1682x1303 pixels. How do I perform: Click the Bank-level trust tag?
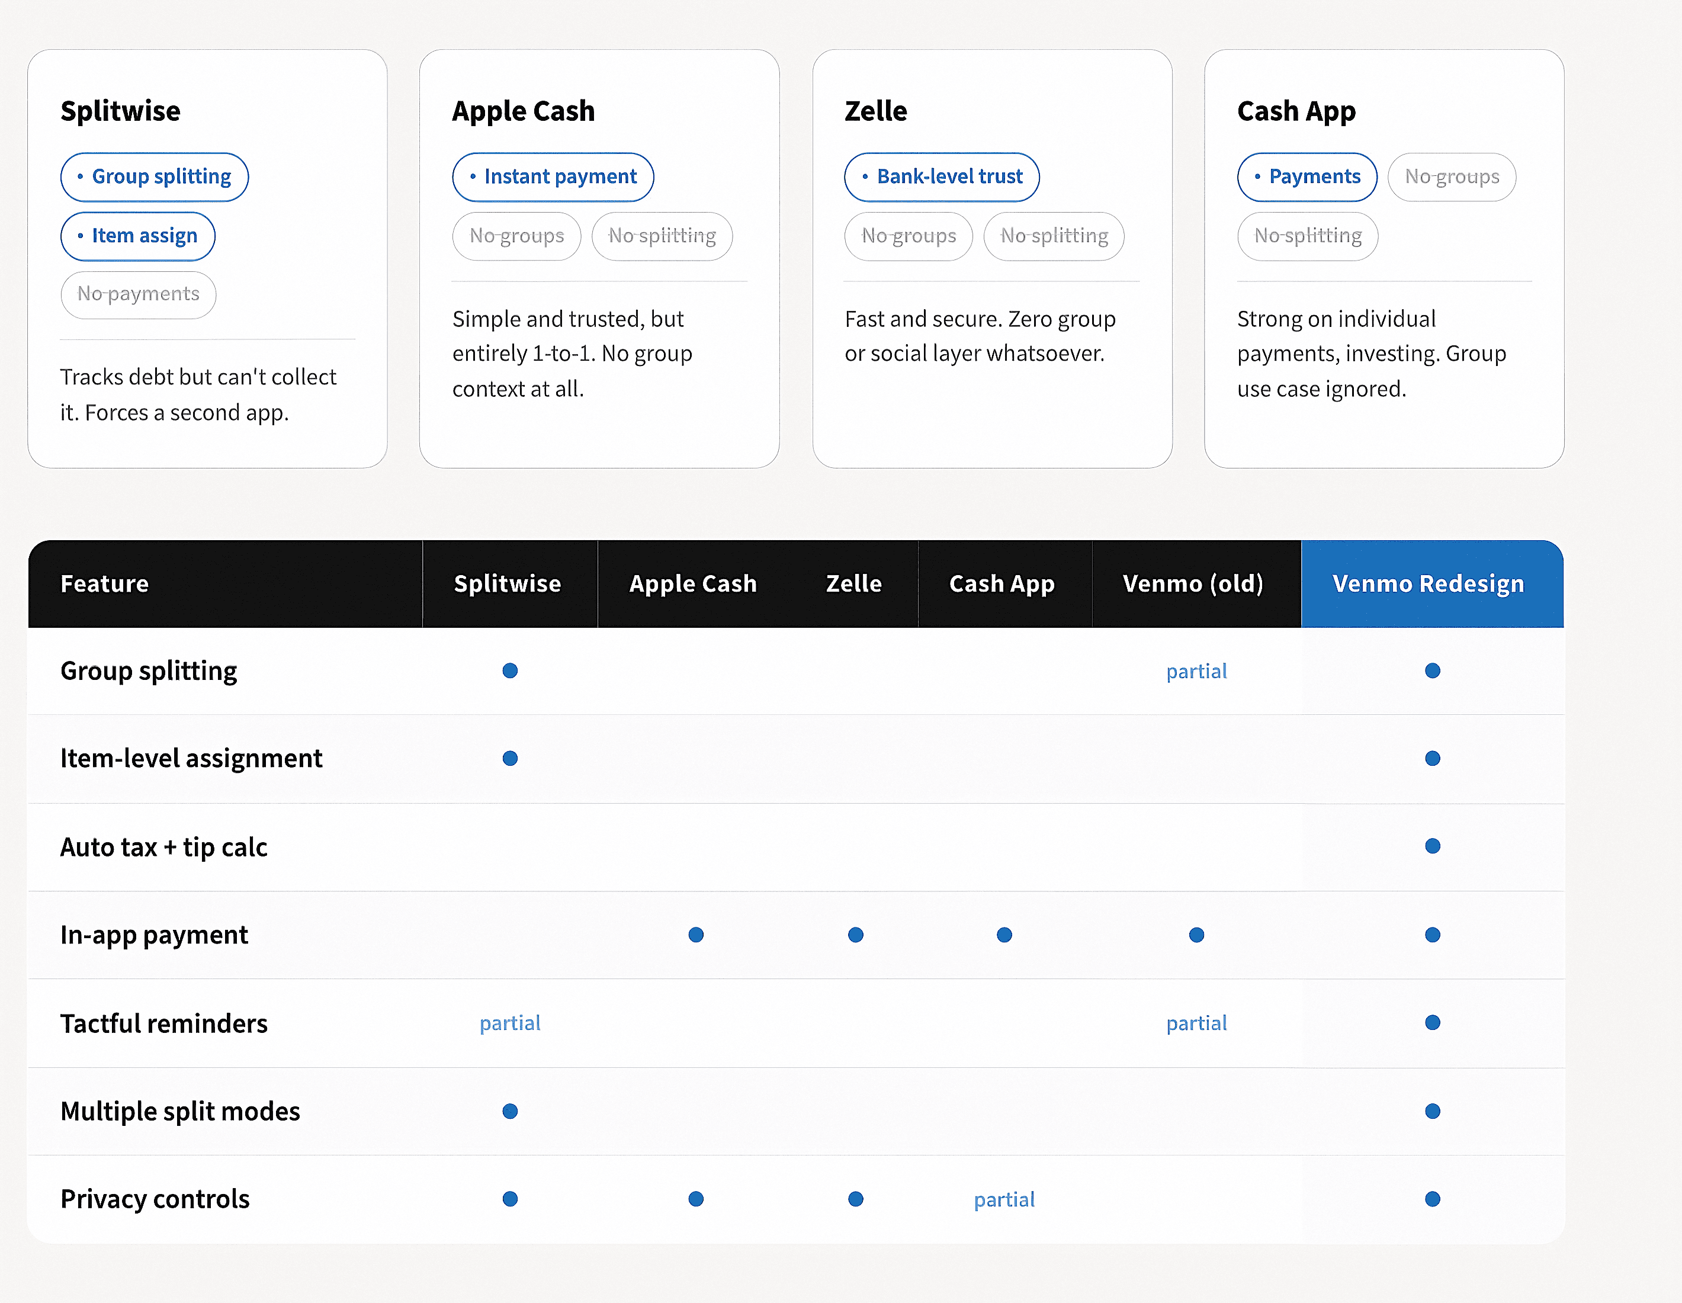pos(941,177)
